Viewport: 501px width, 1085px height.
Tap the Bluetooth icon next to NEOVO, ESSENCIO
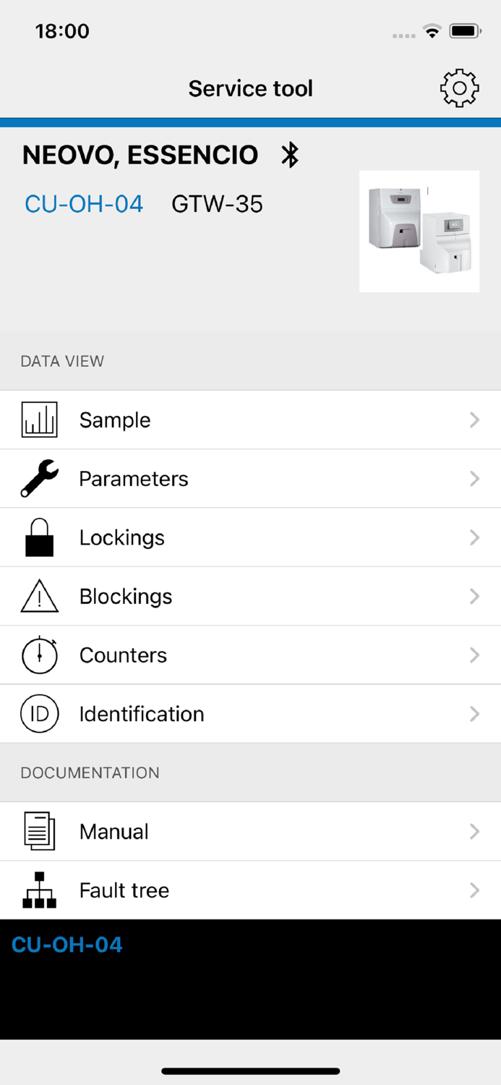(x=291, y=154)
